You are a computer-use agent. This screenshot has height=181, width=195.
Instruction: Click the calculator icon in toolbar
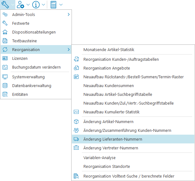click(53, 5)
